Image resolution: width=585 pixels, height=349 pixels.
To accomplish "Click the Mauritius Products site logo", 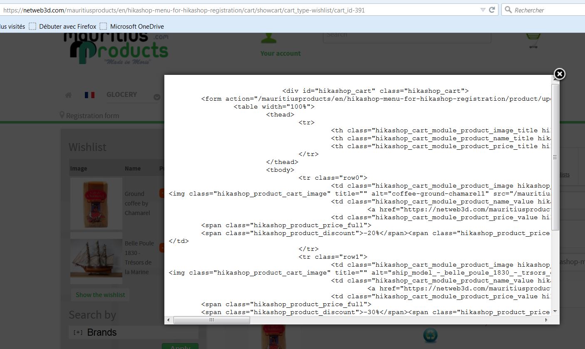I will click(x=117, y=49).
